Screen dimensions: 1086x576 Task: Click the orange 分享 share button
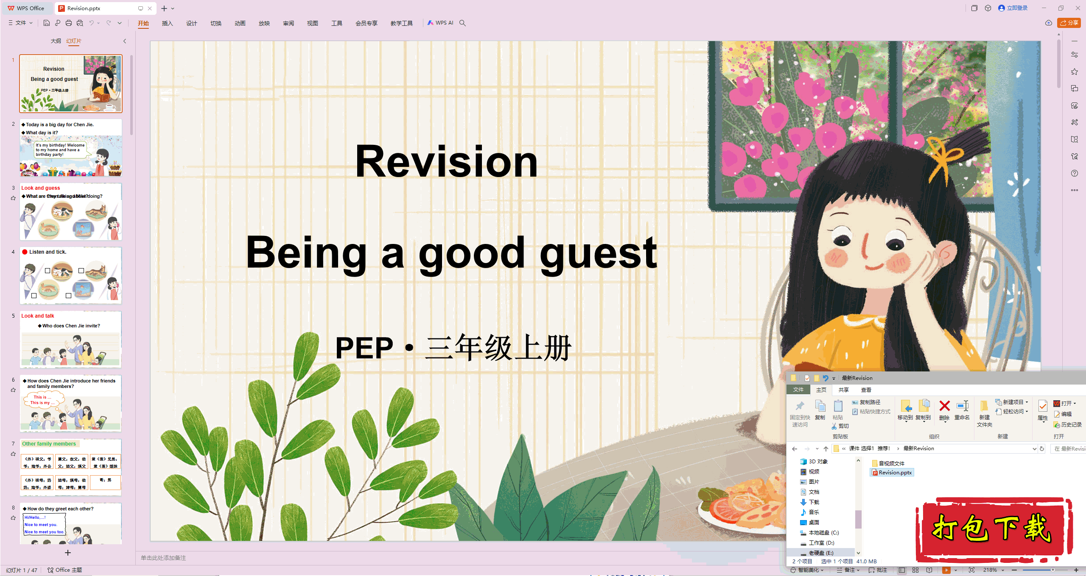pyautogui.click(x=1069, y=23)
